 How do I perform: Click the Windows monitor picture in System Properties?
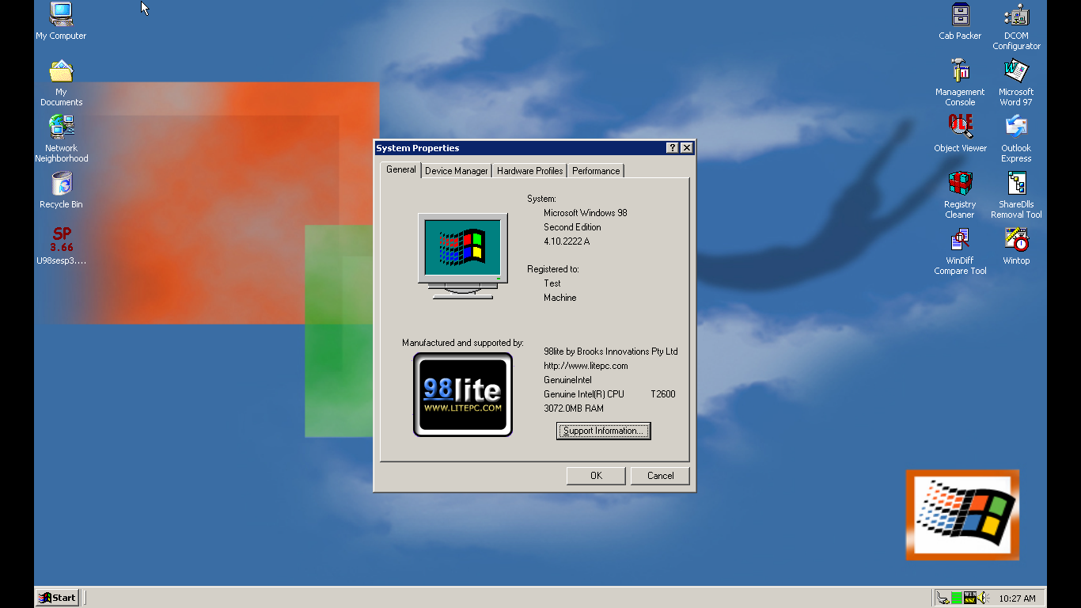click(x=463, y=256)
